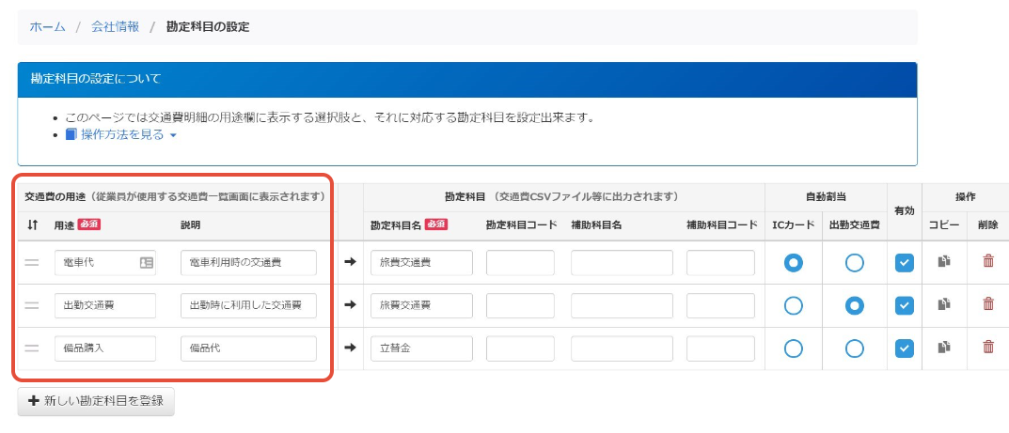Image resolution: width=1009 pixels, height=433 pixels.
Task: Grab the drag handle of the 電車代 row
Action: click(32, 263)
